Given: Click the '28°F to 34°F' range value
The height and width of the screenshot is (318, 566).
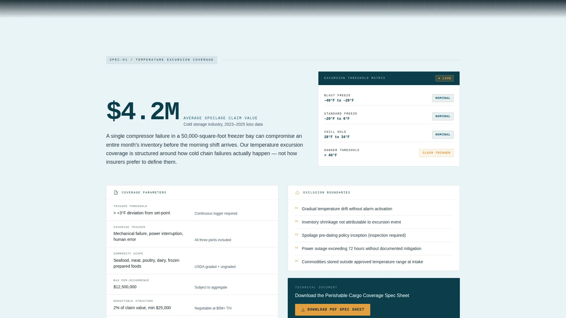Looking at the screenshot, I should pos(337,137).
